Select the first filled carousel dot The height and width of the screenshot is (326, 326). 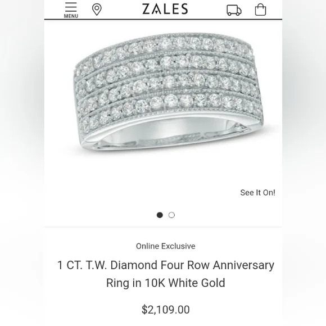coord(160,215)
